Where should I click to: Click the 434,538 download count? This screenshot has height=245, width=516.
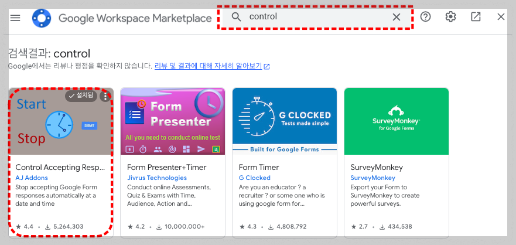click(396, 227)
